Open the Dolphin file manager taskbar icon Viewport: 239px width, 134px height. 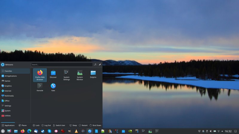(x=16, y=131)
